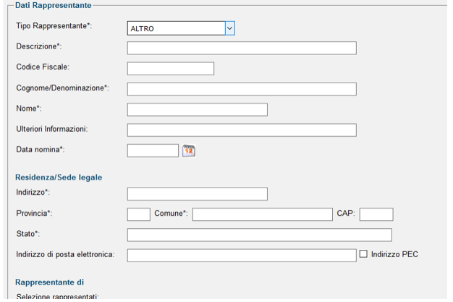Click the Cognome/Denominazione text field
The image size is (453, 302).
click(x=242, y=89)
